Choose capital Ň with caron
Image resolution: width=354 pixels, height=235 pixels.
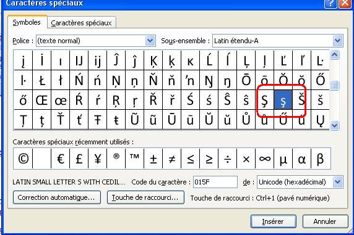tap(153, 80)
